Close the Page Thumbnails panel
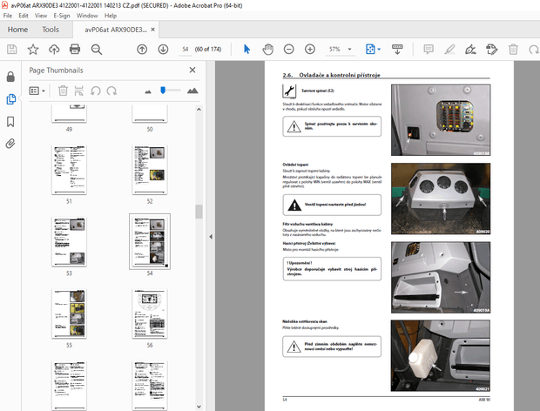This screenshot has height=411, width=540. pyautogui.click(x=192, y=71)
